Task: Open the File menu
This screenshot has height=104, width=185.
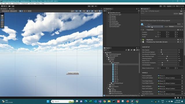Action: tap(2, 3)
